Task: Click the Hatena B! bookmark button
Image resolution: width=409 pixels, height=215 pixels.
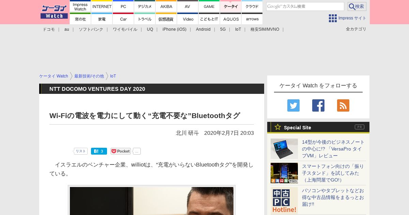Action: (99, 151)
